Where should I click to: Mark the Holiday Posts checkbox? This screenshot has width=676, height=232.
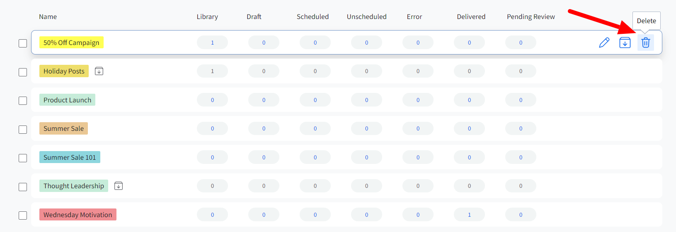pos(23,72)
